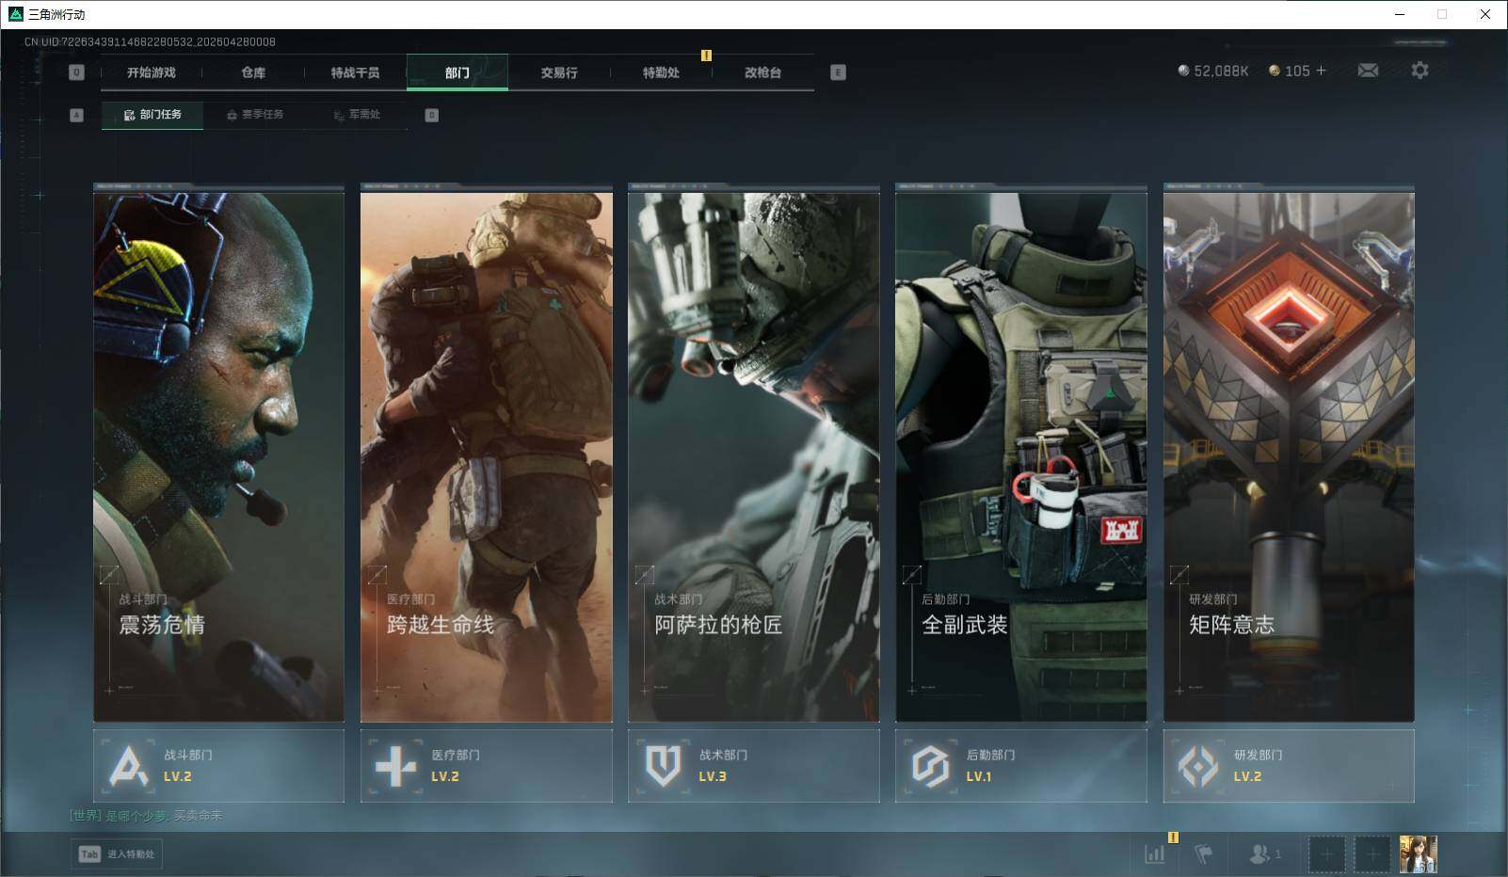Click the 战斗部门 level panel icon

129,766
